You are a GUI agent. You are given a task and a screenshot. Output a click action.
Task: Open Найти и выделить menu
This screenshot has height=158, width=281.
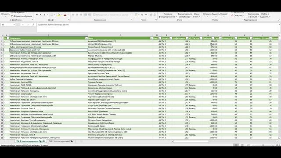tap(265, 15)
